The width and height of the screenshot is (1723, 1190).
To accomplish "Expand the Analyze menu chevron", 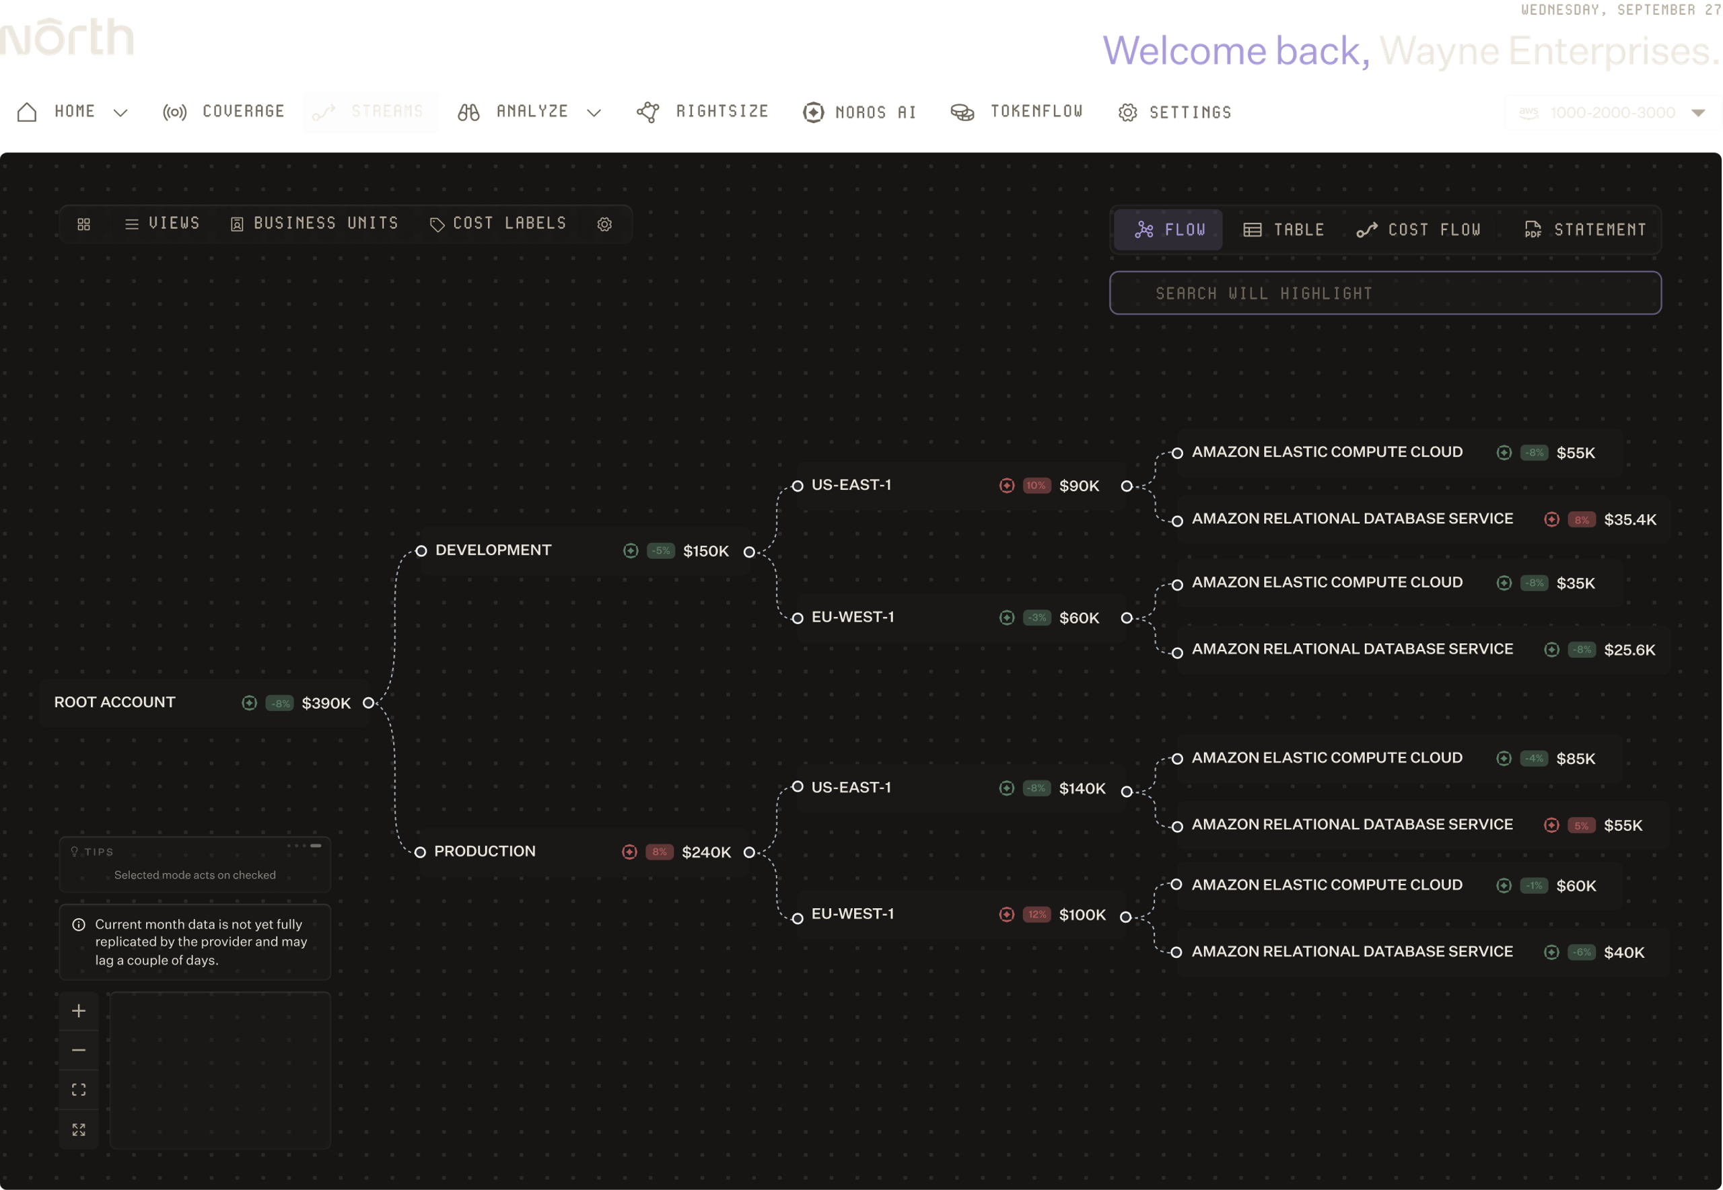I will pyautogui.click(x=594, y=112).
